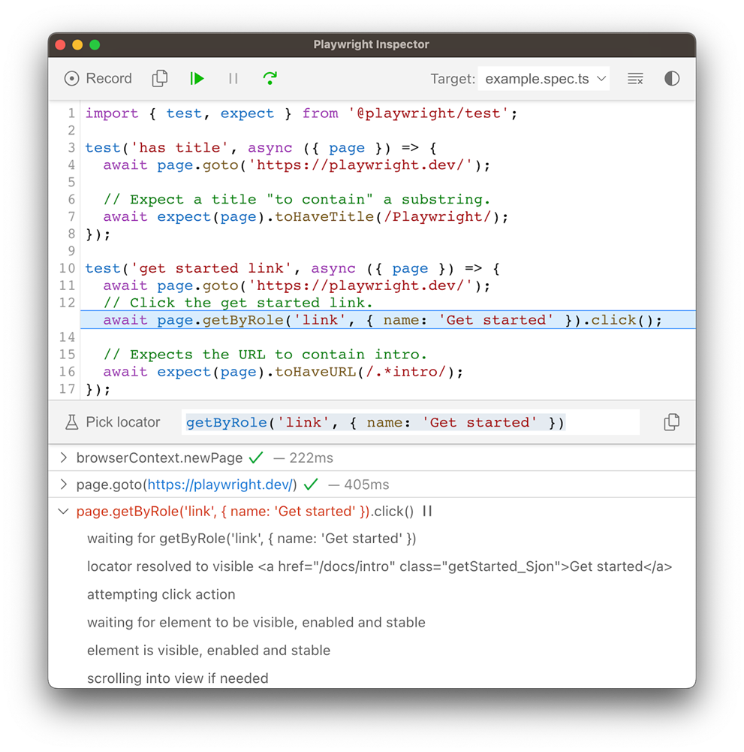
Task: Open the https://playwright.dev/ link in the log
Action: (220, 485)
